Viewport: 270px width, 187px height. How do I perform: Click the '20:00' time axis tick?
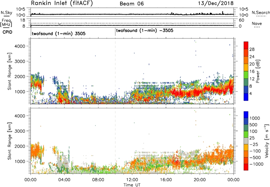click(199, 180)
